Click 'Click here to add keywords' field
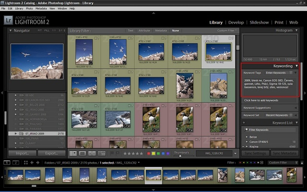This screenshot has width=307, height=192. tap(270, 100)
